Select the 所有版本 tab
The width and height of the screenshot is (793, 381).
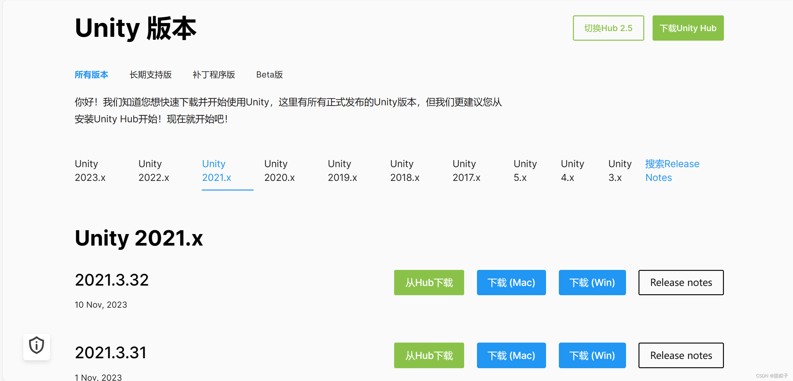click(x=91, y=75)
